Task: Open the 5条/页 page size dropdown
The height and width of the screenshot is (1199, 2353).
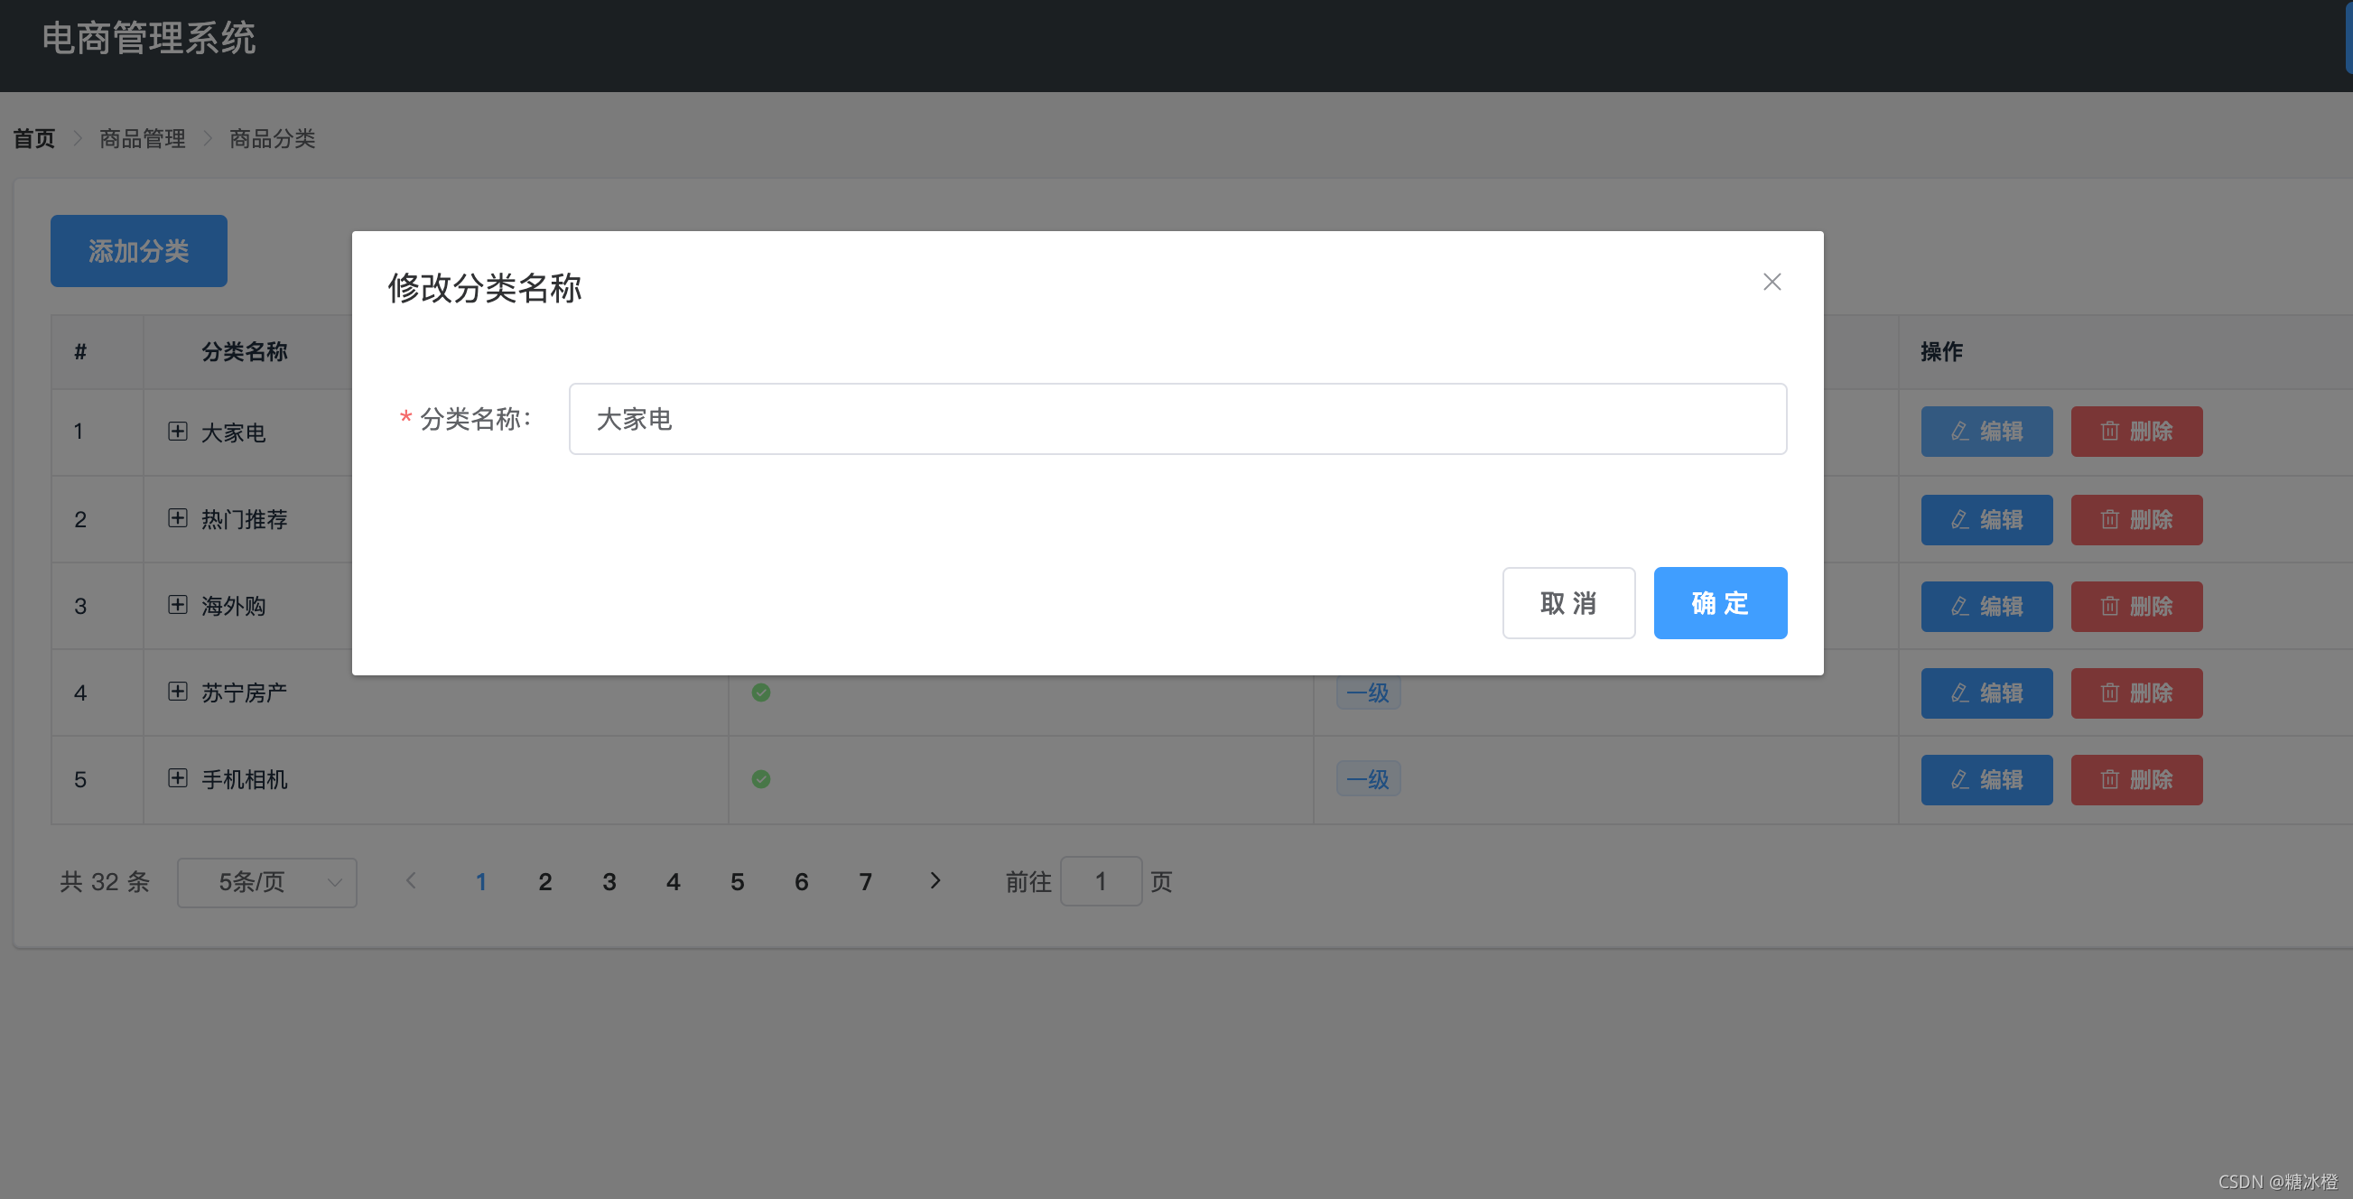Action: 266,882
